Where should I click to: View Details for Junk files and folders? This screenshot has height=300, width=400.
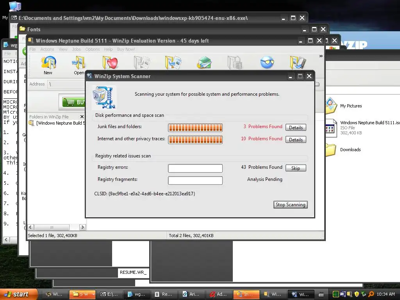(x=296, y=128)
